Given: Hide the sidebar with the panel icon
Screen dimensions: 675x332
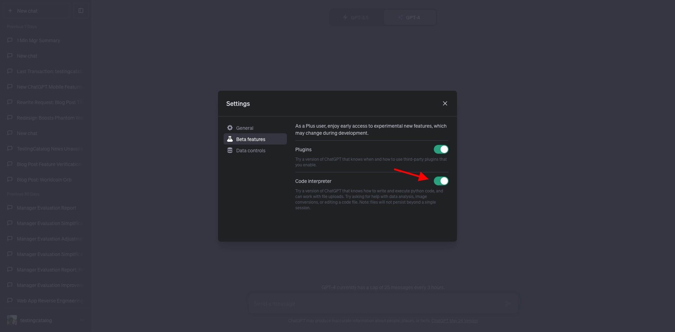Looking at the screenshot, I should 81,11.
